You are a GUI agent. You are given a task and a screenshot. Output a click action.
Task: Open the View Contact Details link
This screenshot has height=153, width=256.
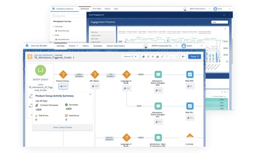62,127
